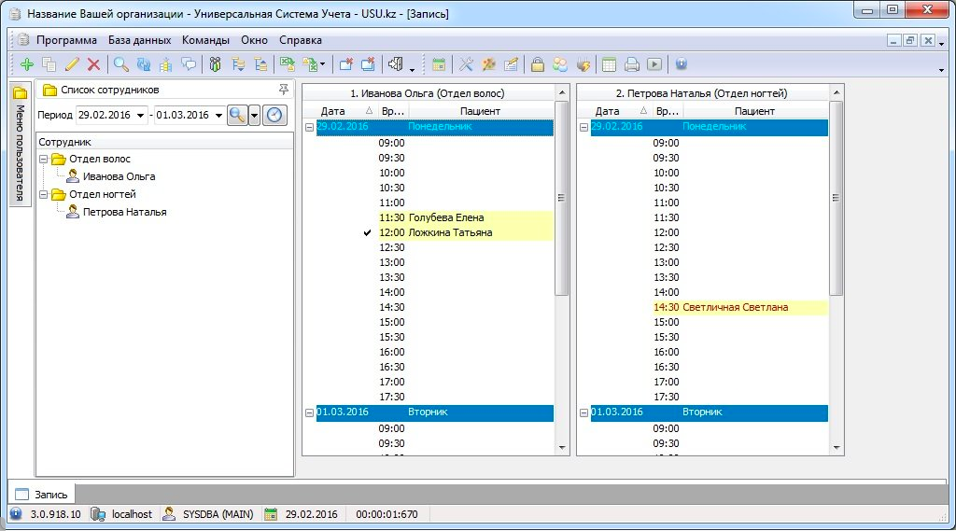
Task: Click the blue info icon in toolbar
Action: 681,64
